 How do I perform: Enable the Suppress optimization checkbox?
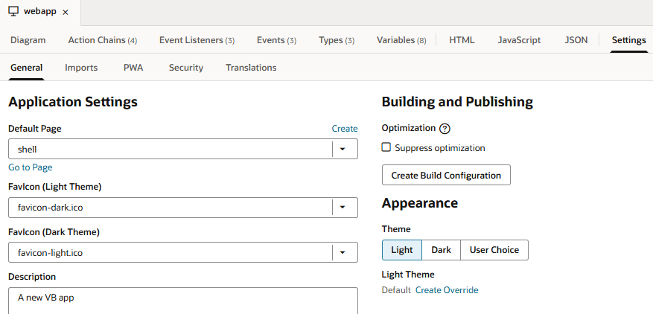click(x=386, y=147)
